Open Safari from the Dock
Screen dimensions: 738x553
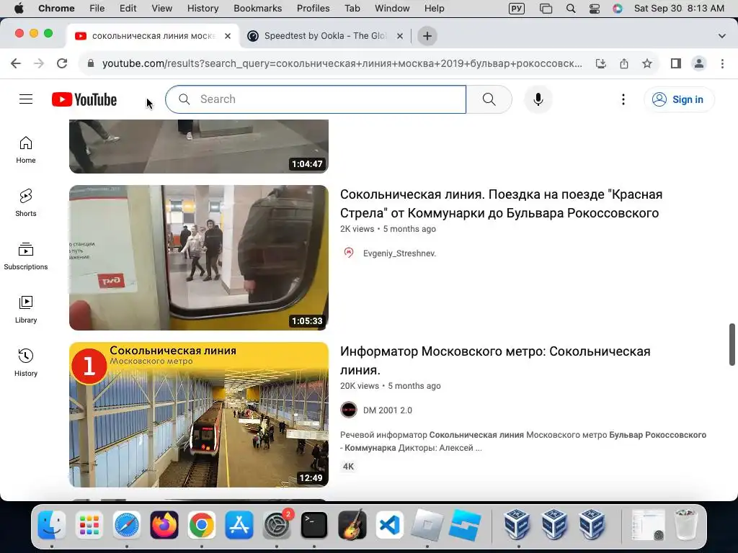127,525
